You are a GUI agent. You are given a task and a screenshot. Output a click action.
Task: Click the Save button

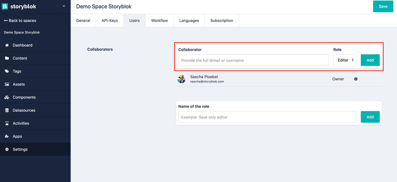pos(383,7)
